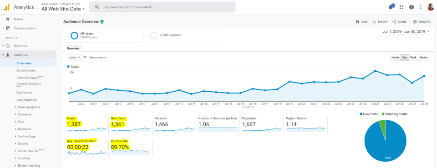
Task: Click the Share report icon
Action: click(399, 22)
